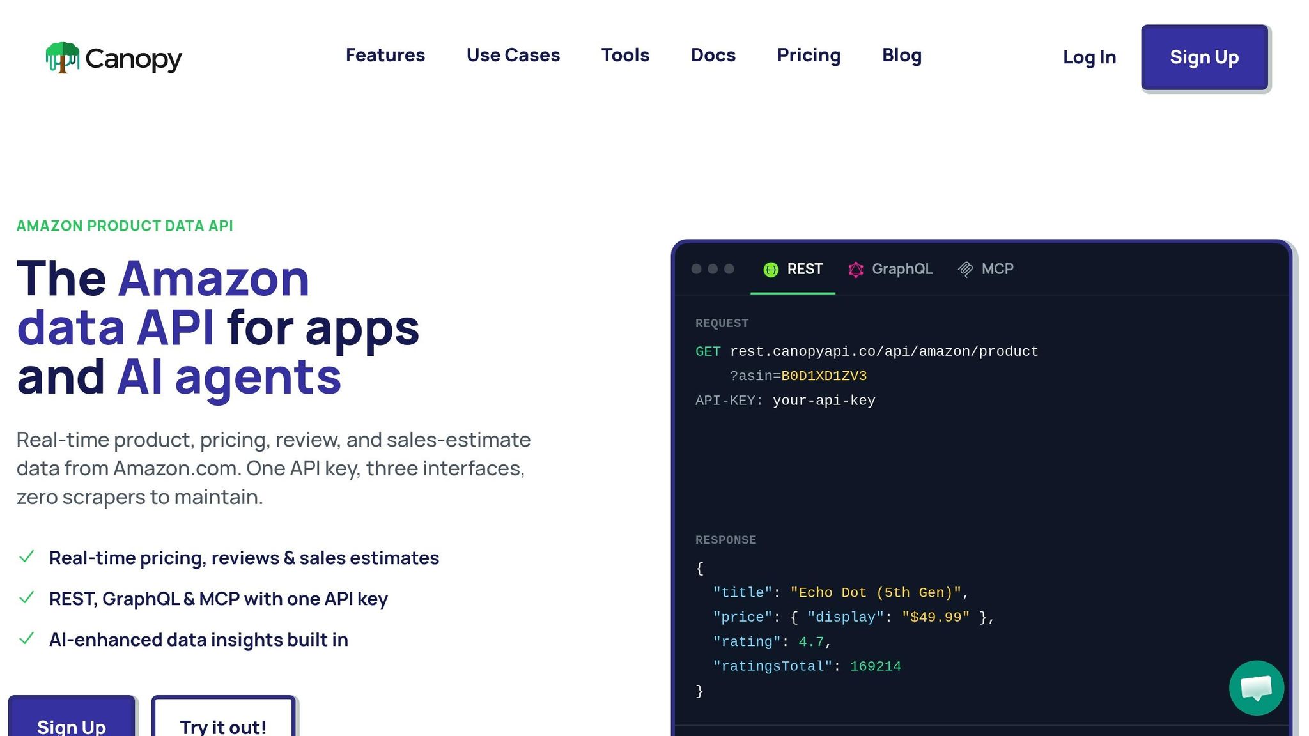Screen dimensions: 1309x736
Task: Click the GET method keyword
Action: [708, 352]
